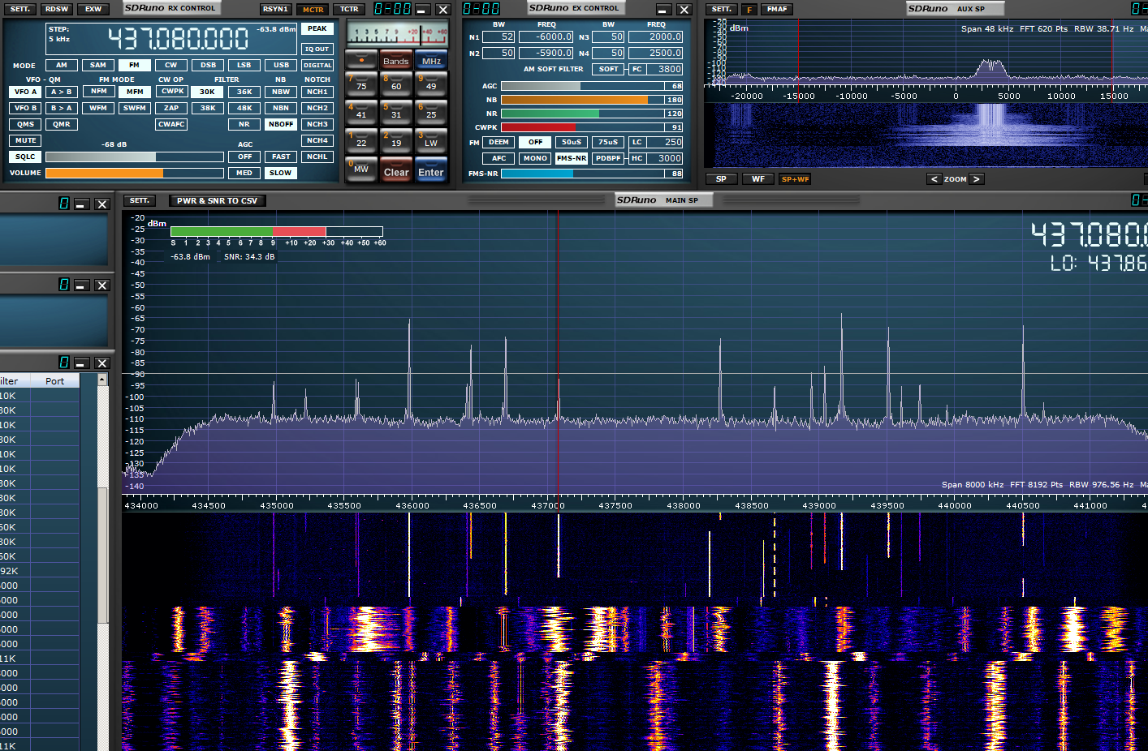Click the list scrollbar up arrow
This screenshot has width=1148, height=751.
[x=102, y=380]
